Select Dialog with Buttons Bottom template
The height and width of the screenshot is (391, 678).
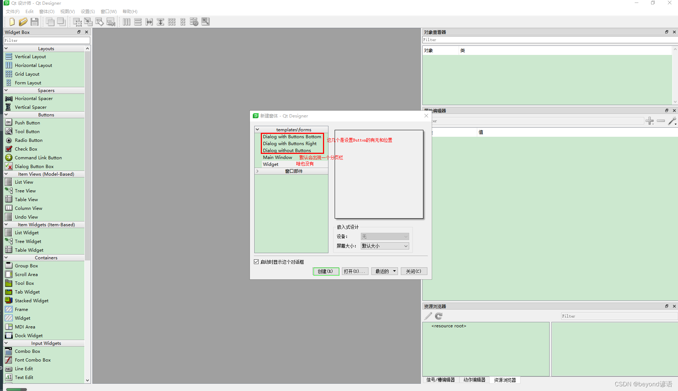(292, 137)
